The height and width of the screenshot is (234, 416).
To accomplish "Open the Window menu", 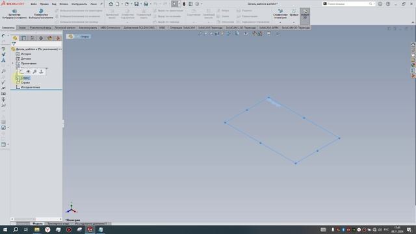I will (x=94, y=4).
